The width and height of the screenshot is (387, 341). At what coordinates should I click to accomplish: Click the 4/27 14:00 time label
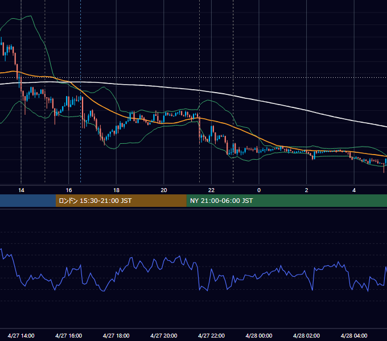point(21,335)
